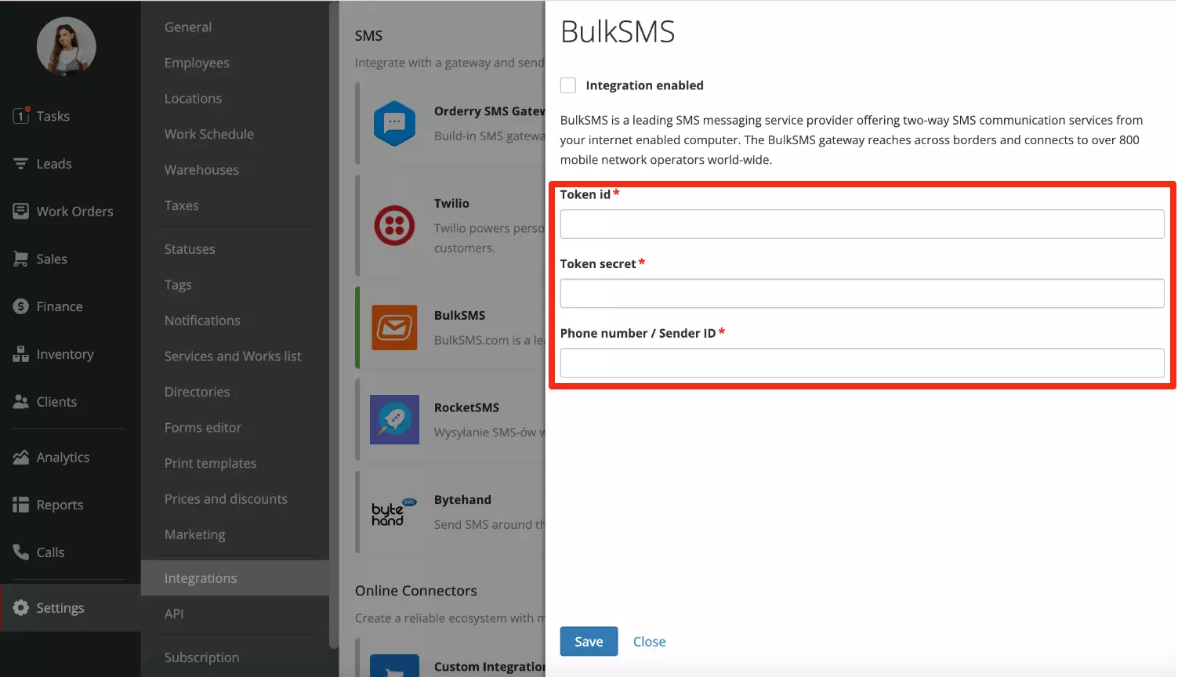Click the Leads funnel icon
The width and height of the screenshot is (1178, 677).
point(21,164)
